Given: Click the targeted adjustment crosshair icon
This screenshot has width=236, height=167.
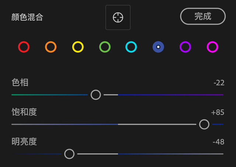Looking at the screenshot, I should pyautogui.click(x=118, y=17).
